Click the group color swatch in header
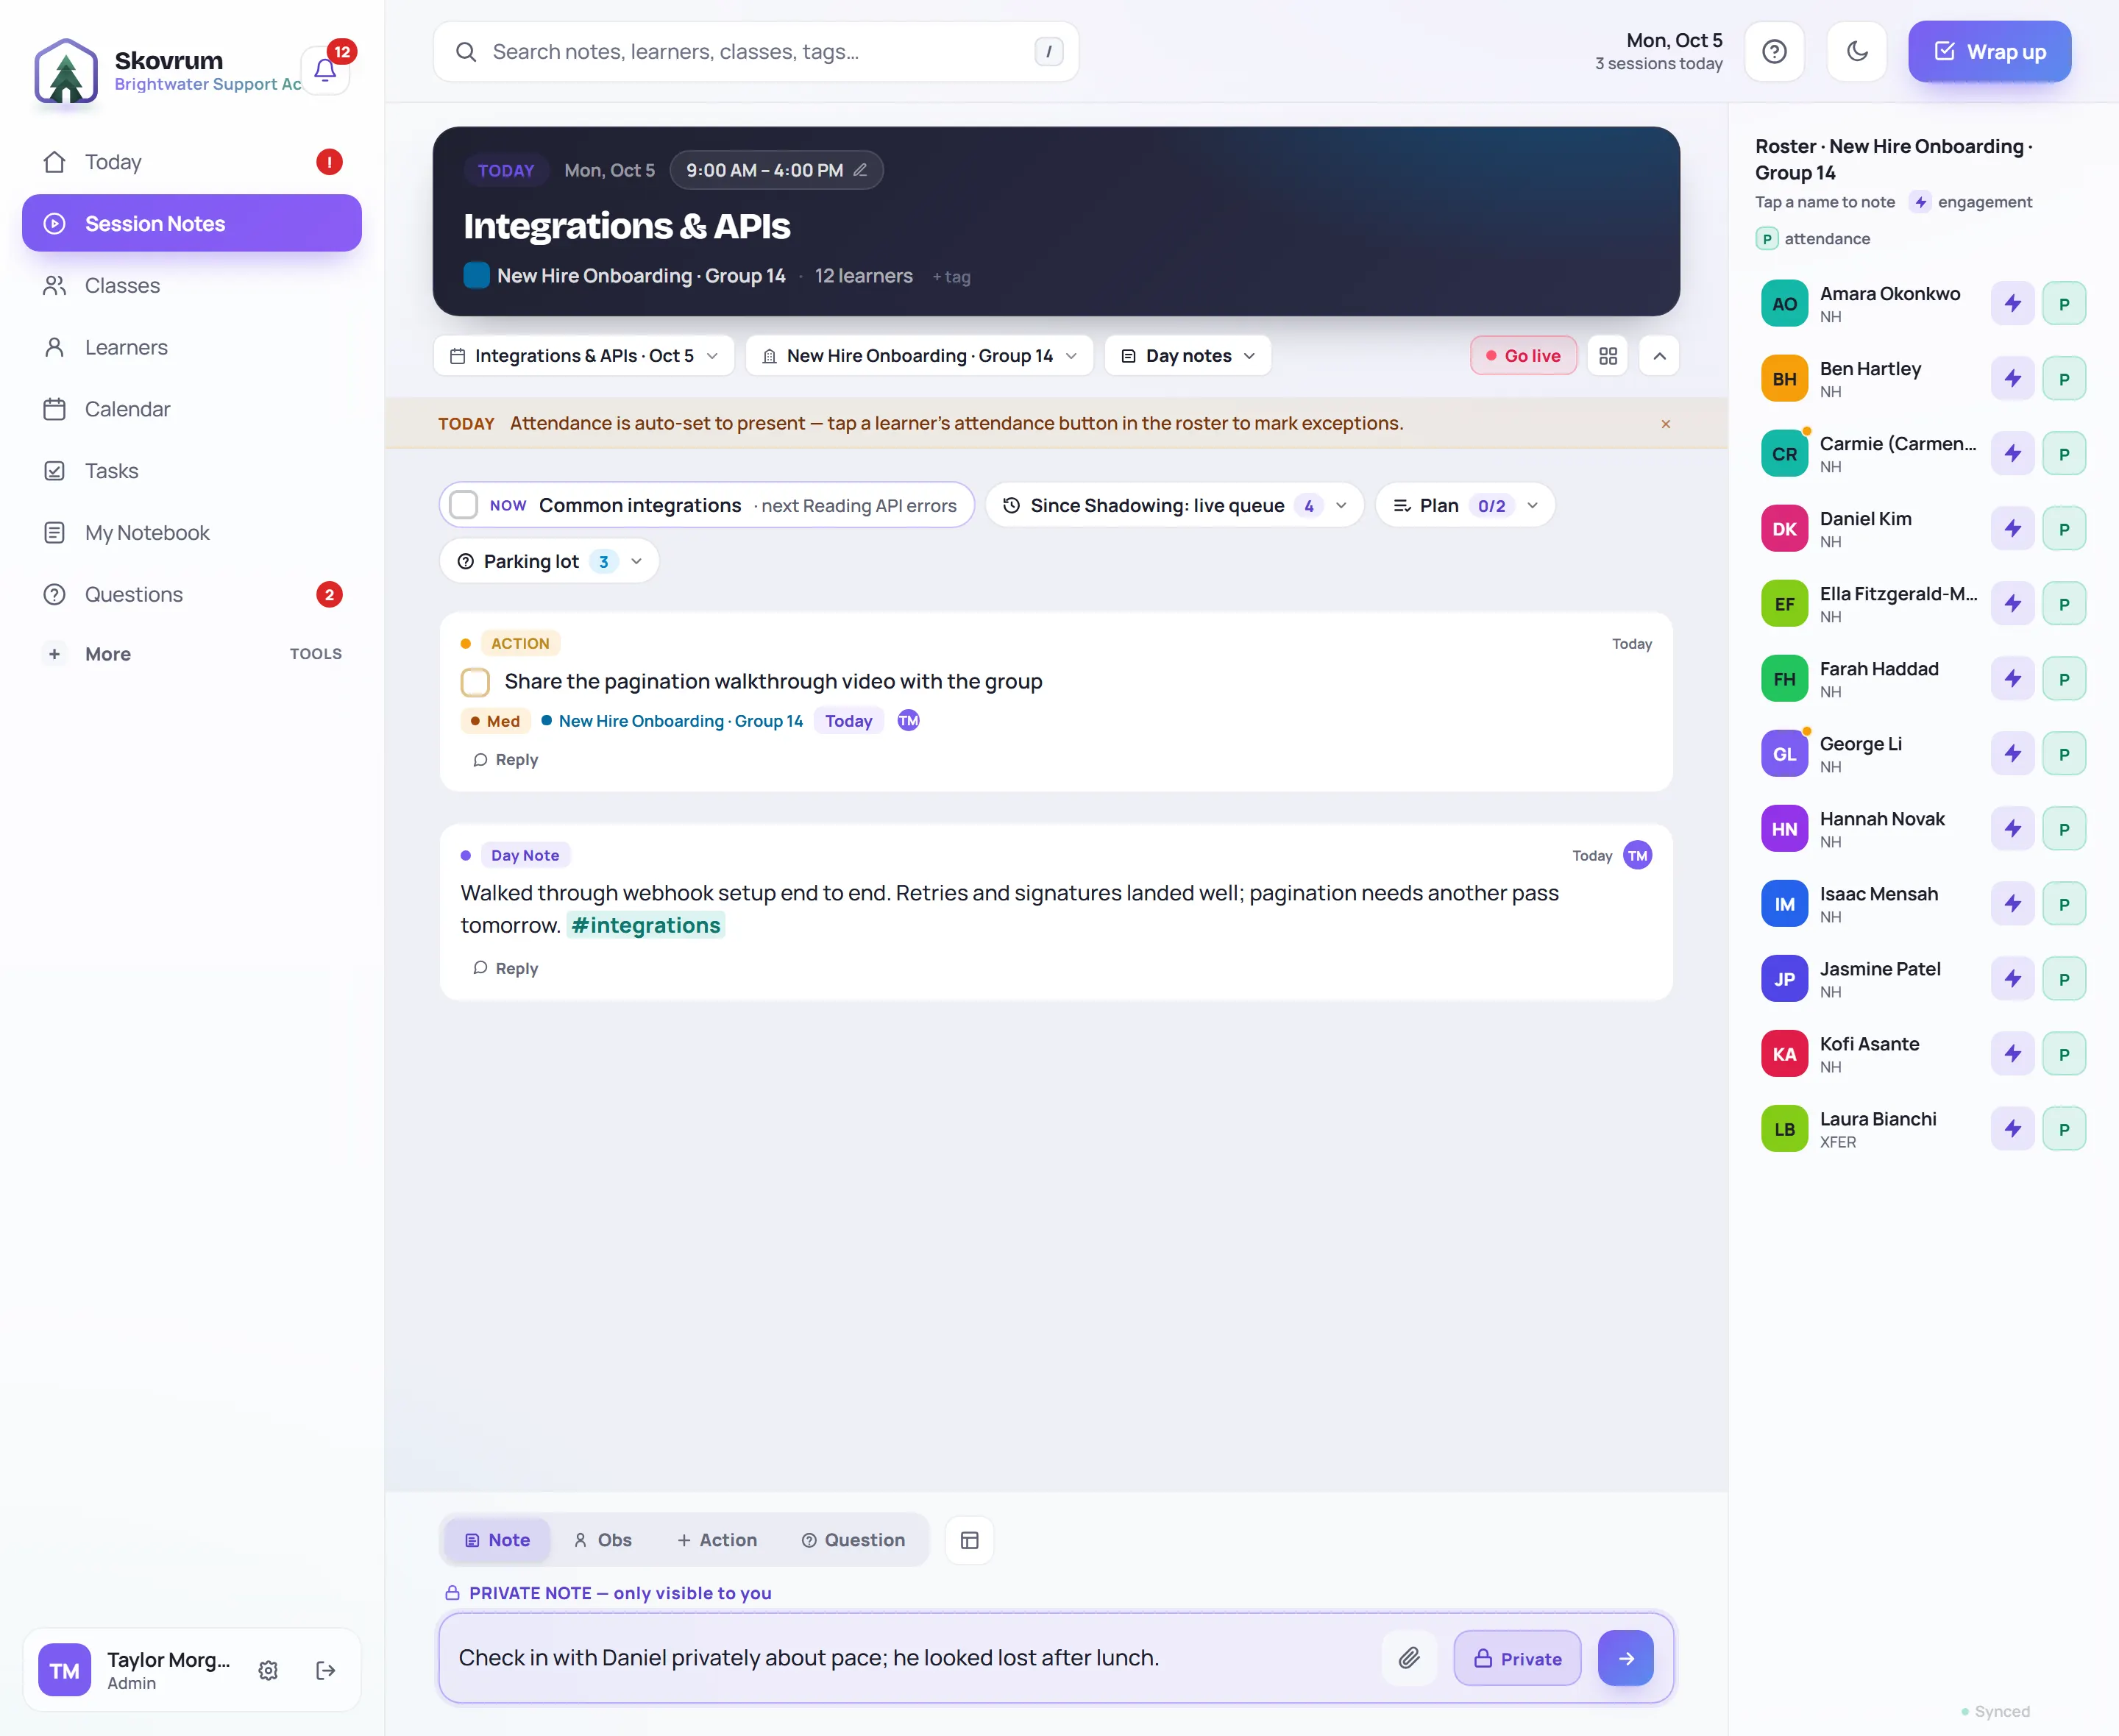 (476, 275)
